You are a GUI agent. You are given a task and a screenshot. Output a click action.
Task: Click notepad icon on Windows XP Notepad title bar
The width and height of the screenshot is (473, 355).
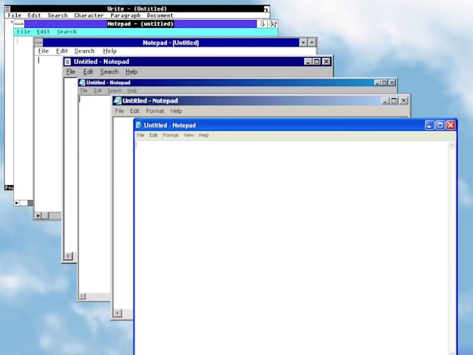click(x=138, y=125)
